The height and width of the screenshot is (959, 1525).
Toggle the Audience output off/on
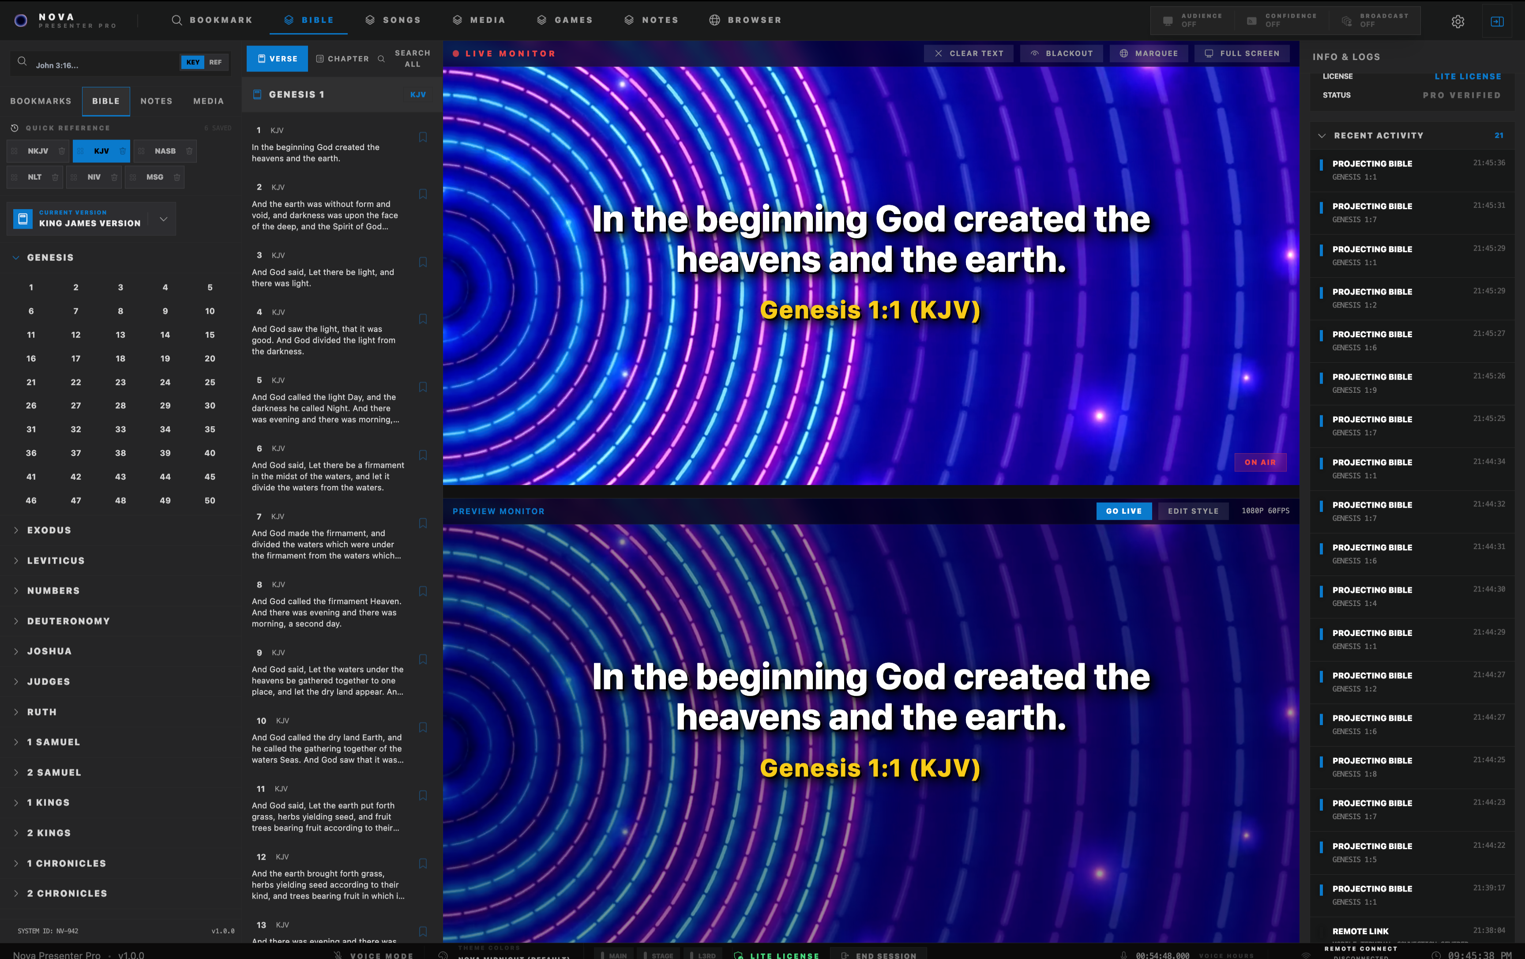[x=1193, y=20]
